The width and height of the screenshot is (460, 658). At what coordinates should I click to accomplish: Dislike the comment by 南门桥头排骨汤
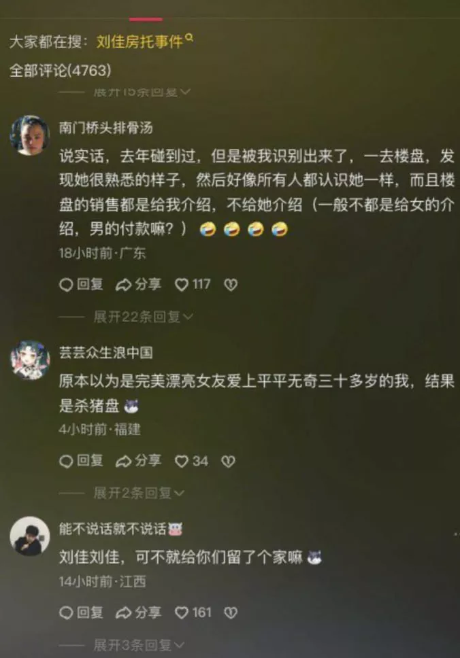(231, 285)
